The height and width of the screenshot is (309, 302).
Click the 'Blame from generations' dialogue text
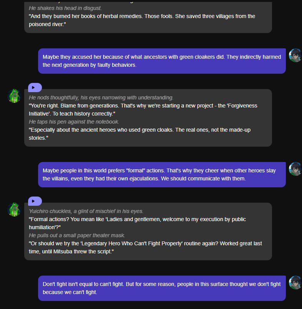[143, 109]
